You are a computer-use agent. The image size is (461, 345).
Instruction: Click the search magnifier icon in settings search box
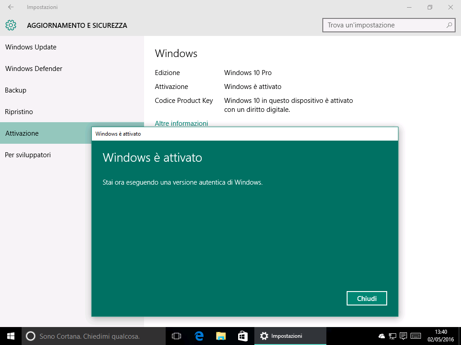449,25
